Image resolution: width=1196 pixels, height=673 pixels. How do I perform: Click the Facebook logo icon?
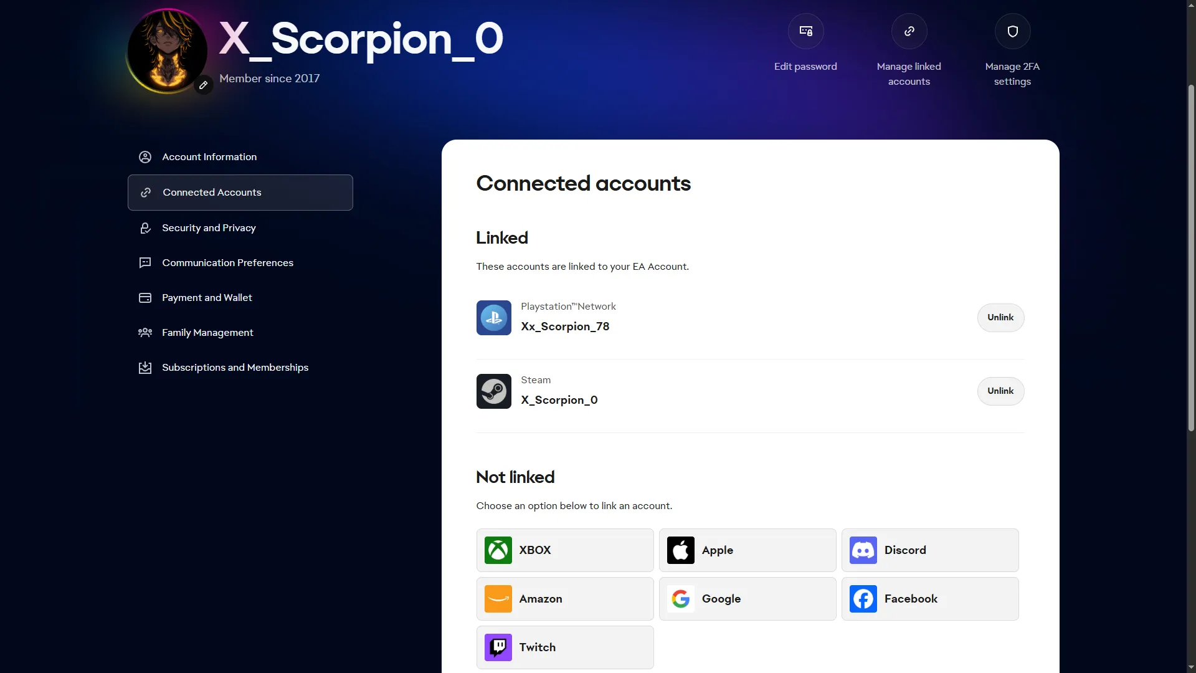tap(863, 599)
